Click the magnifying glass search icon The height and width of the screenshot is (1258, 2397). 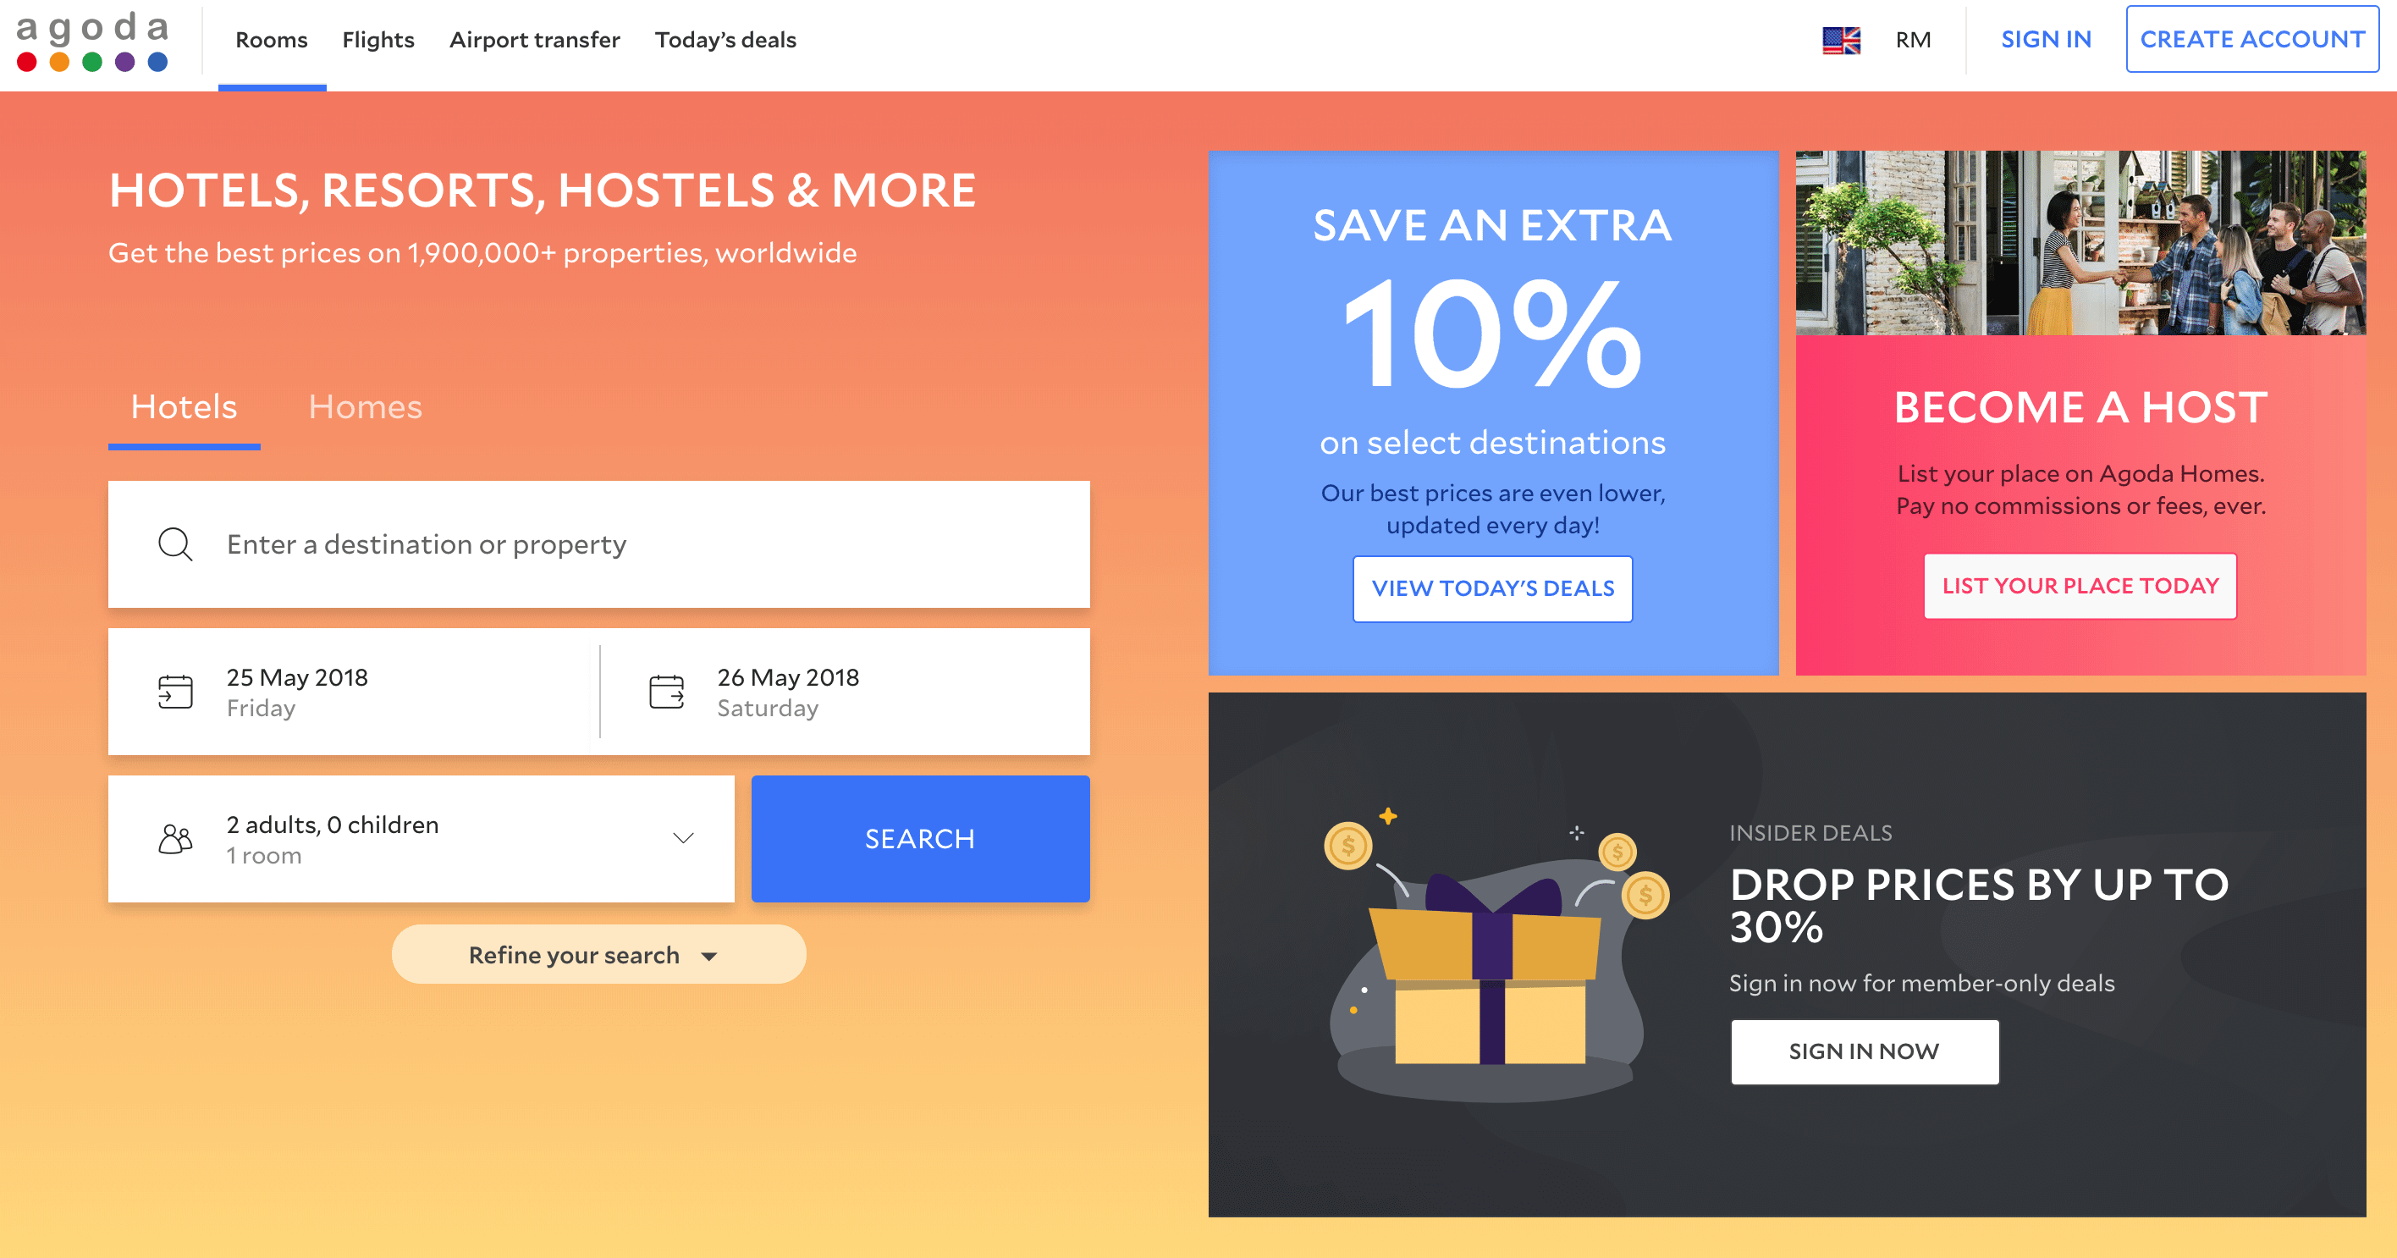tap(175, 544)
